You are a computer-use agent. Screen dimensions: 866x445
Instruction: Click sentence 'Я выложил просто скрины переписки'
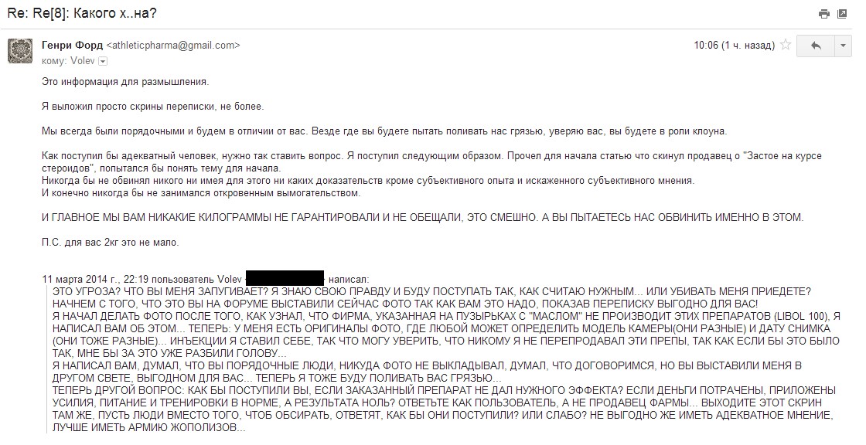tap(152, 106)
